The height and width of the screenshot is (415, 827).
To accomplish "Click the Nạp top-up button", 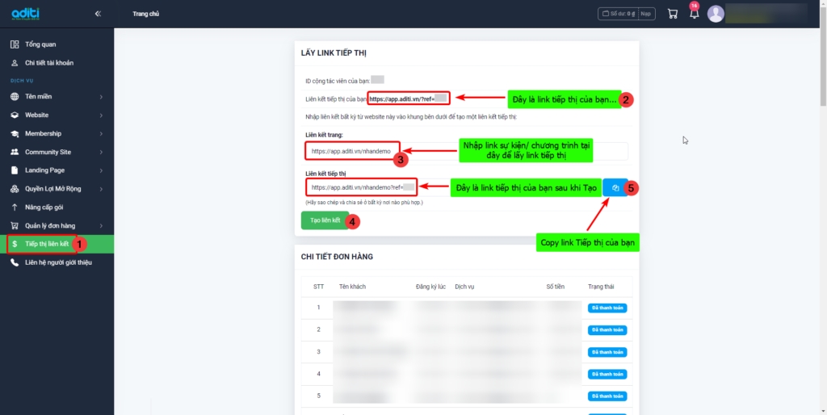I will [x=647, y=14].
